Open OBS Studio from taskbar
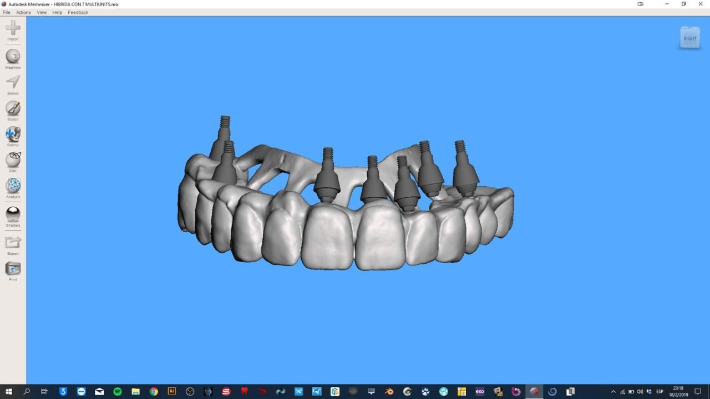The image size is (710, 399). point(190,391)
